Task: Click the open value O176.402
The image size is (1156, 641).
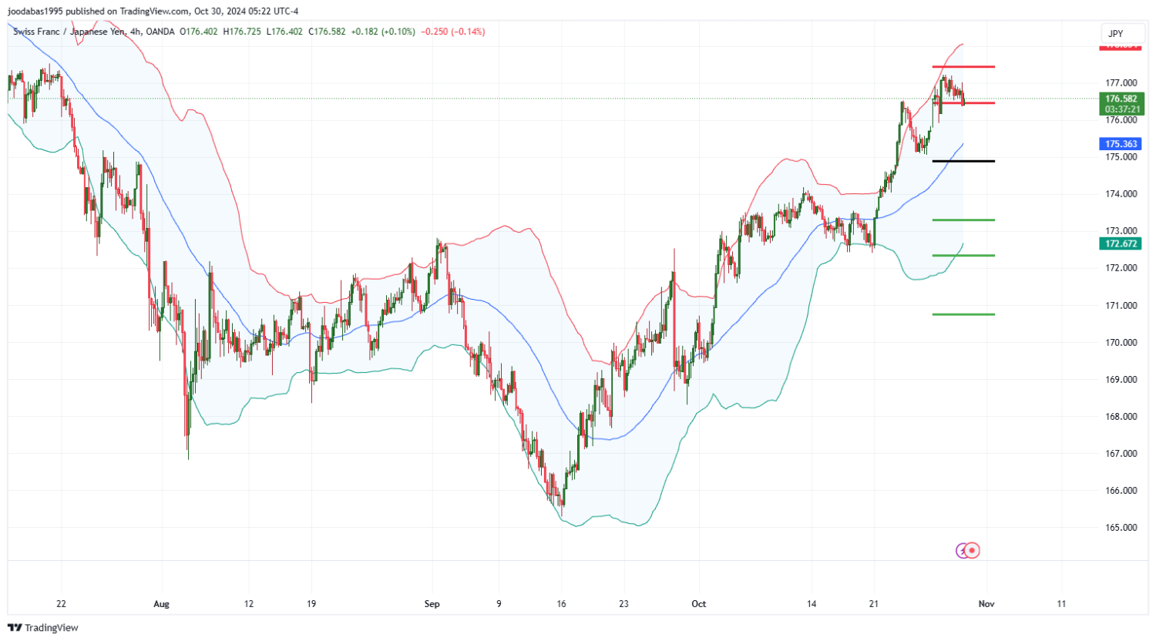Action: click(x=199, y=32)
